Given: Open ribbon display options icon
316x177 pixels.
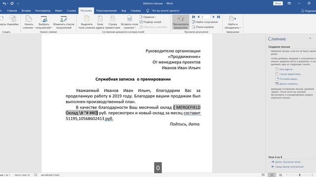Looking at the screenshot, I should tap(289, 3).
